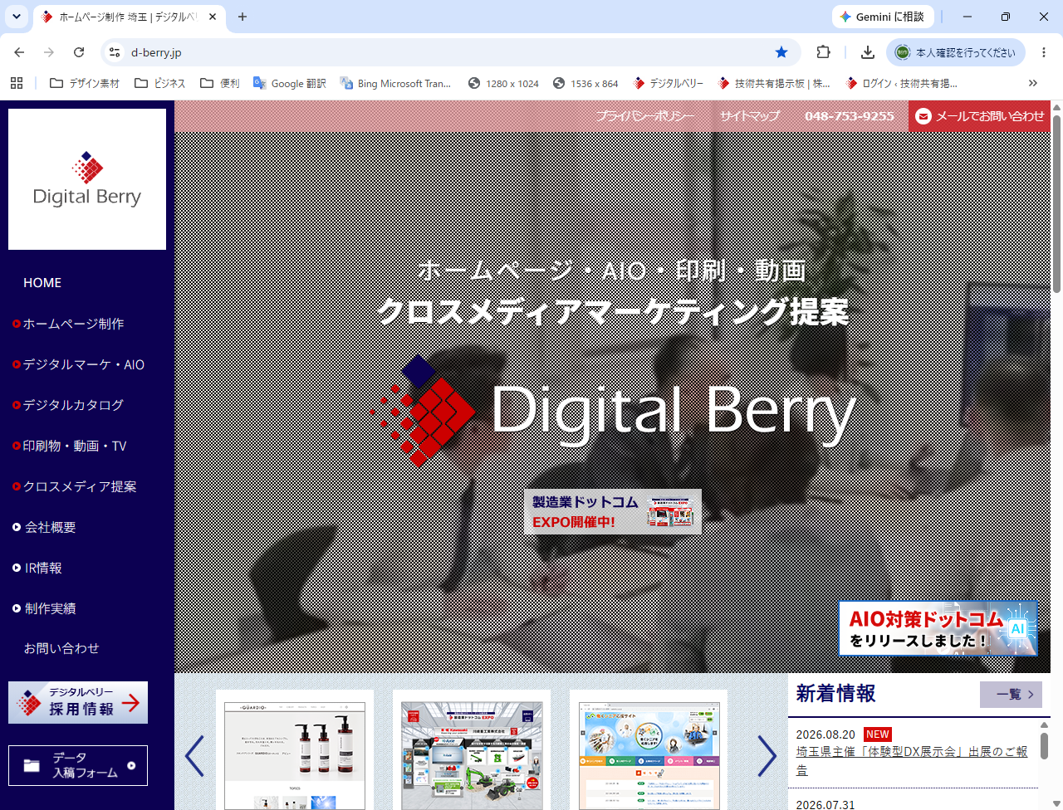Open the Chrome three-dot menu

(x=1044, y=52)
